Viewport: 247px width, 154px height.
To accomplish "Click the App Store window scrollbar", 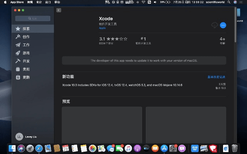I will coord(235,25).
